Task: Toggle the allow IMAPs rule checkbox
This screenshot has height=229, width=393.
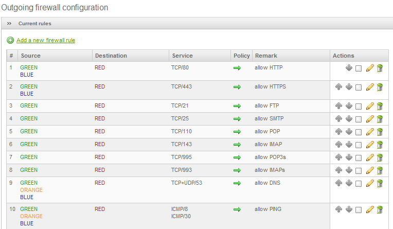Action: click(x=359, y=170)
